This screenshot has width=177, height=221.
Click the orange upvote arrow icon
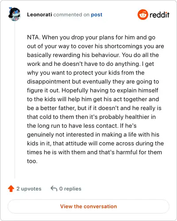11,189
